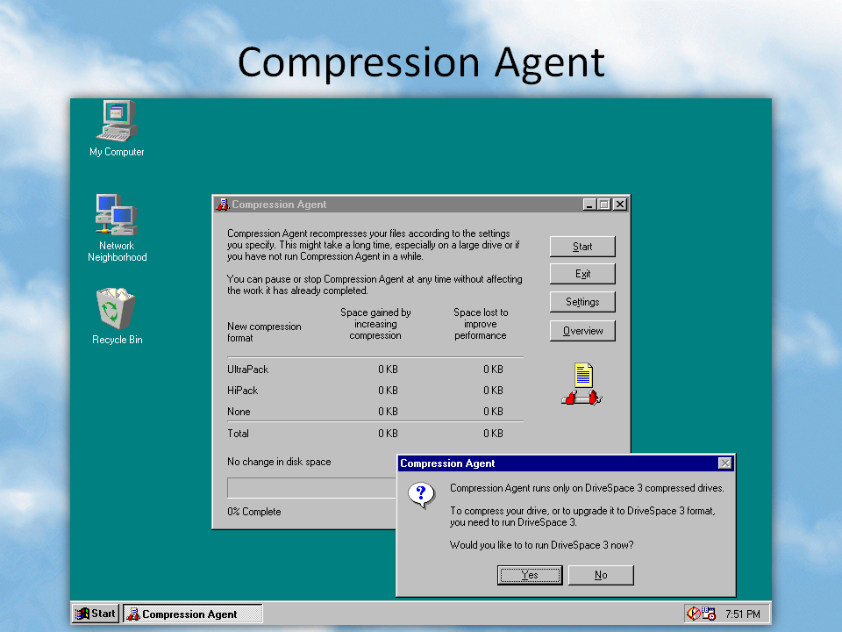Image resolution: width=842 pixels, height=632 pixels.
Task: Open the Recycle Bin
Action: pyautogui.click(x=116, y=310)
